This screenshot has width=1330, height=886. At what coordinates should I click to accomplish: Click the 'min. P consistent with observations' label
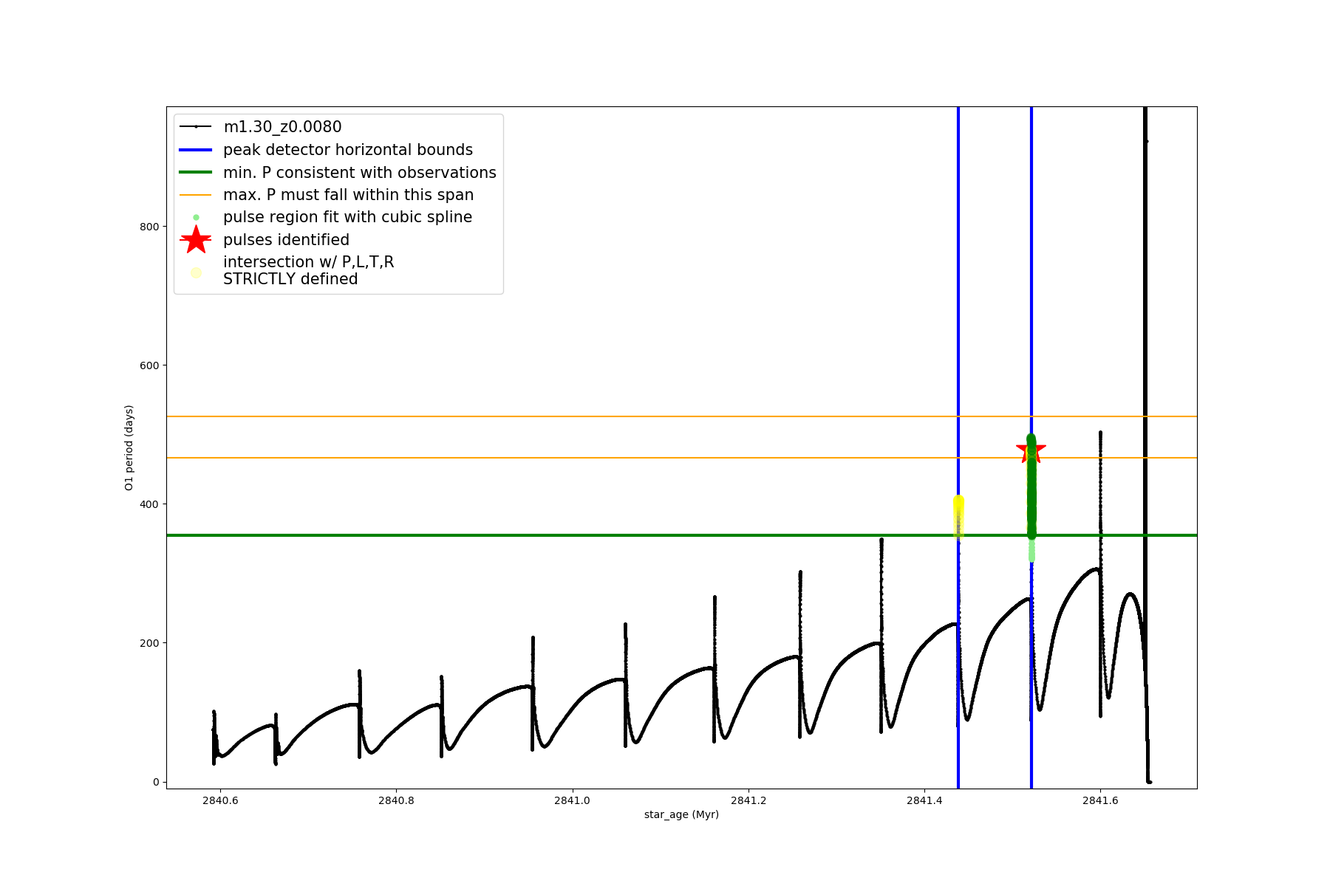(359, 172)
